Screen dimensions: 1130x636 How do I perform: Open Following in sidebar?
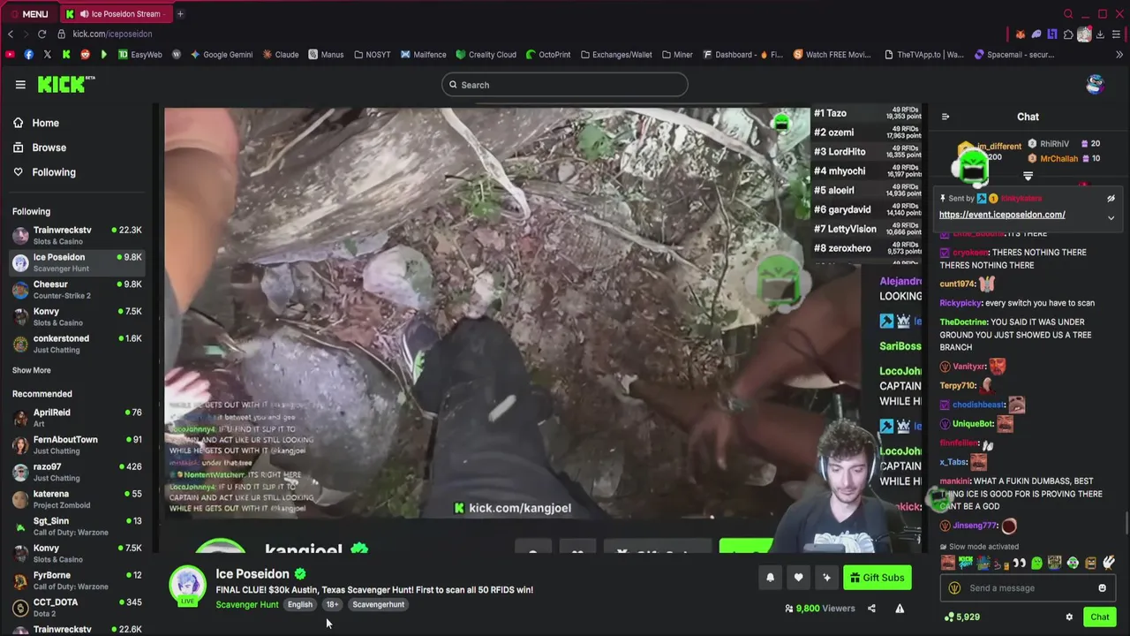[76, 172]
